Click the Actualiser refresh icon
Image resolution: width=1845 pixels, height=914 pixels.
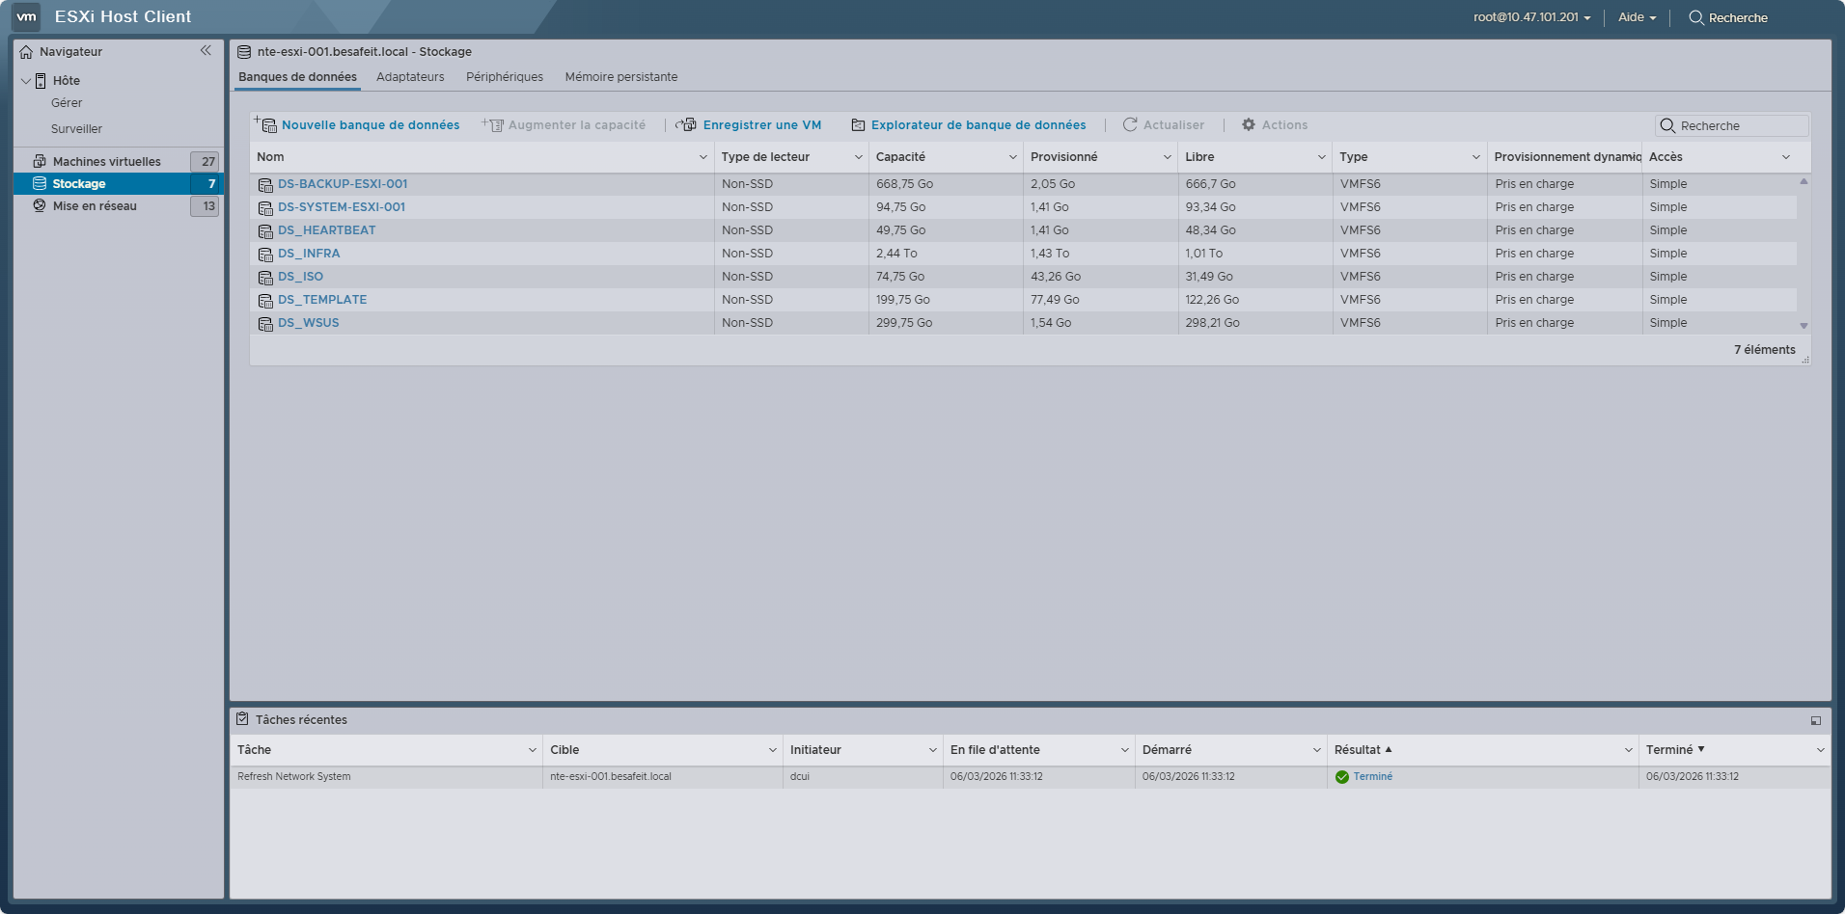1130,125
